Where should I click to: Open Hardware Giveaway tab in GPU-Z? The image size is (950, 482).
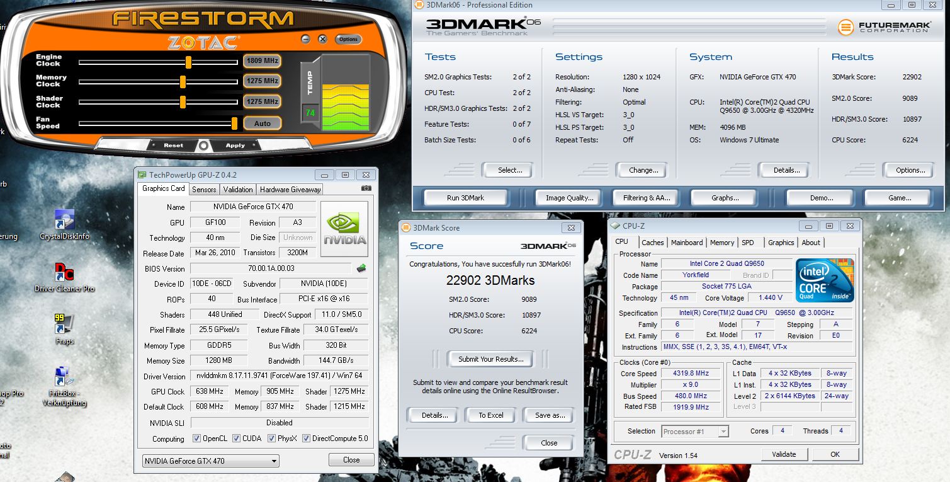point(290,189)
